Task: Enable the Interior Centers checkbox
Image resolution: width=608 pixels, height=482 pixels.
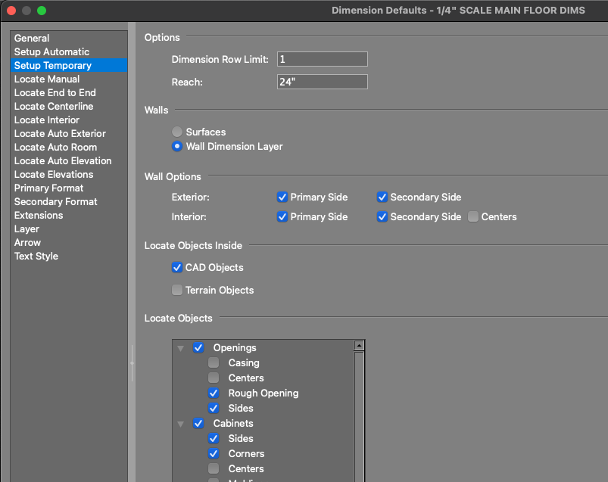Action: 473,217
